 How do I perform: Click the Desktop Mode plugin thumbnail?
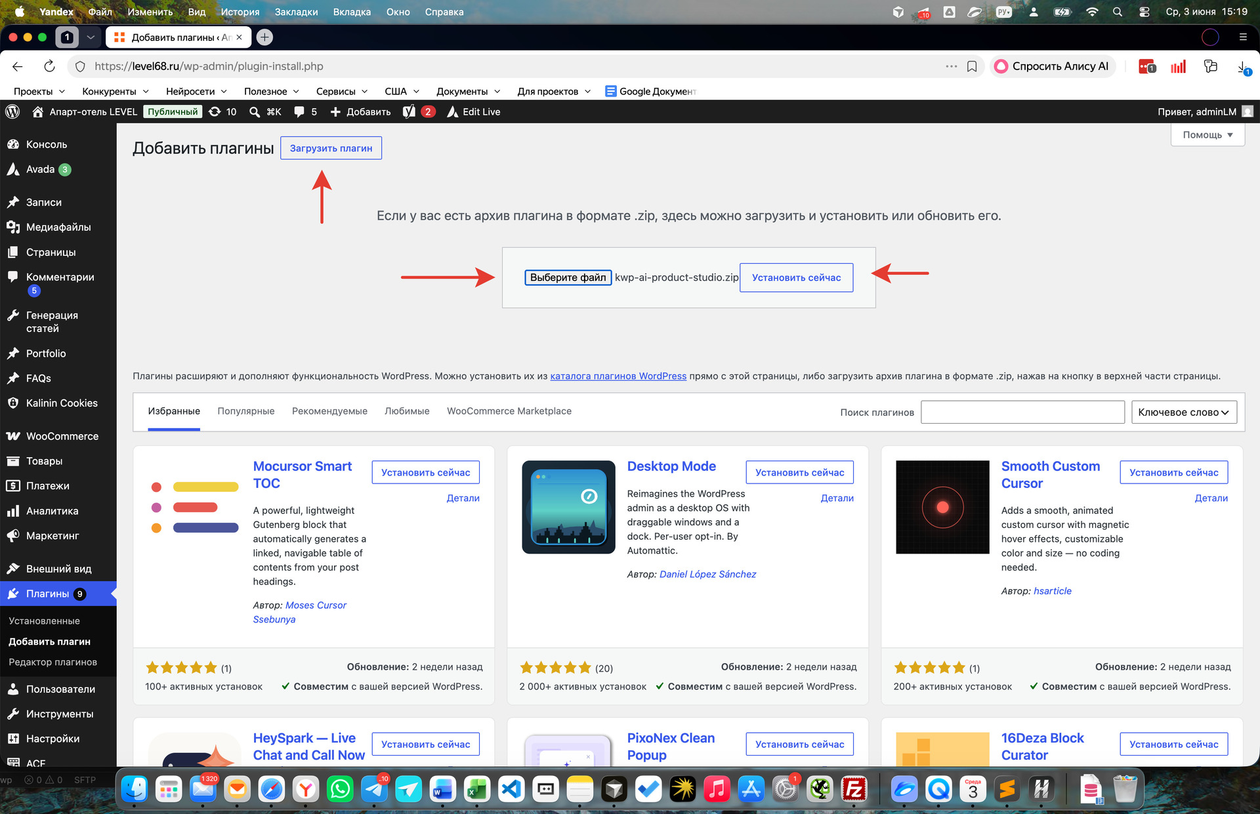(x=568, y=507)
